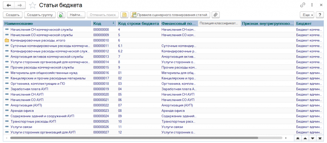Click the Создать группу button
327x143 pixels.
(x=40, y=15)
